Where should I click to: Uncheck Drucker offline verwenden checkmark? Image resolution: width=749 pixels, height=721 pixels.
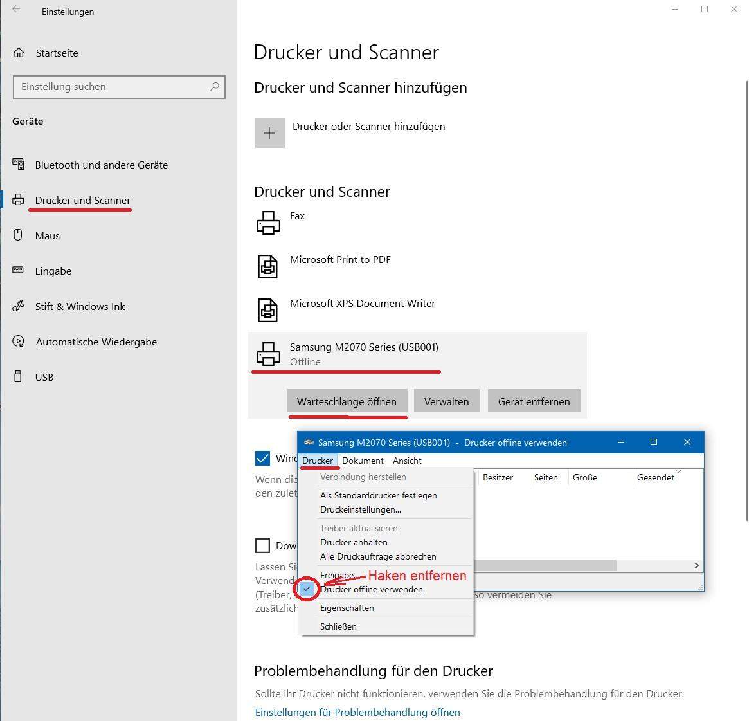coord(307,589)
